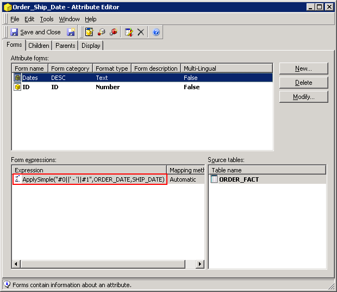Viewport: 337px width, 292px height.
Task: Click the expression sigma icon
Action: (x=17, y=179)
